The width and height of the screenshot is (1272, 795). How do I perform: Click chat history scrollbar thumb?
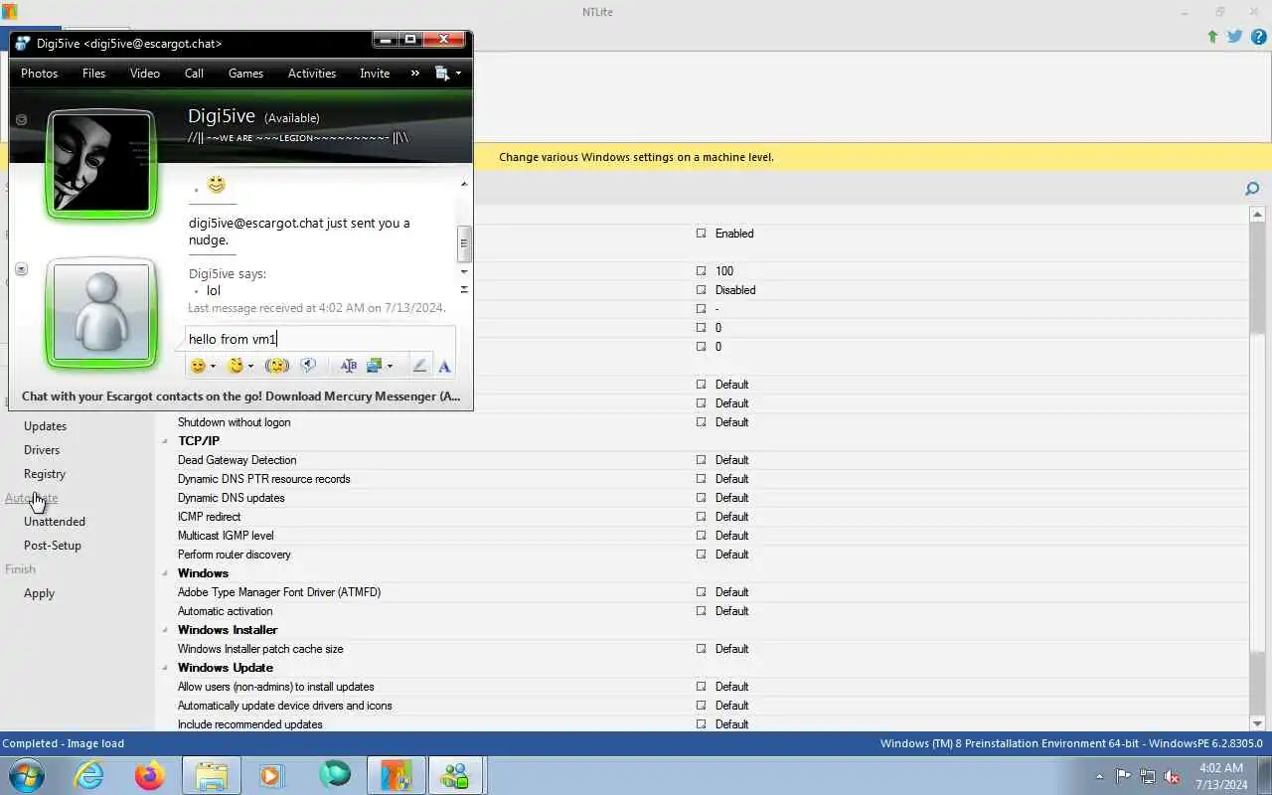pos(463,243)
